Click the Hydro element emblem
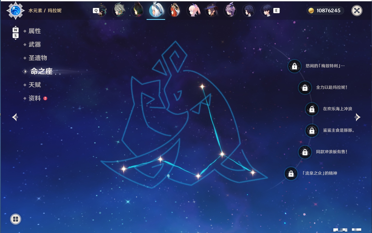Viewport: 372px width, 233px height. click(15, 11)
